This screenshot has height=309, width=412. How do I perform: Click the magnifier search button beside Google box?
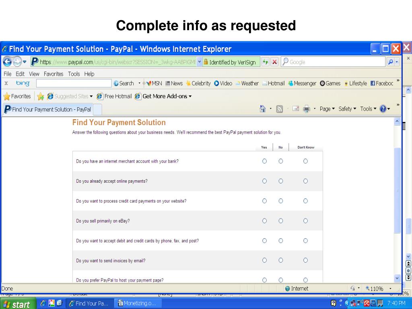[x=390, y=62]
